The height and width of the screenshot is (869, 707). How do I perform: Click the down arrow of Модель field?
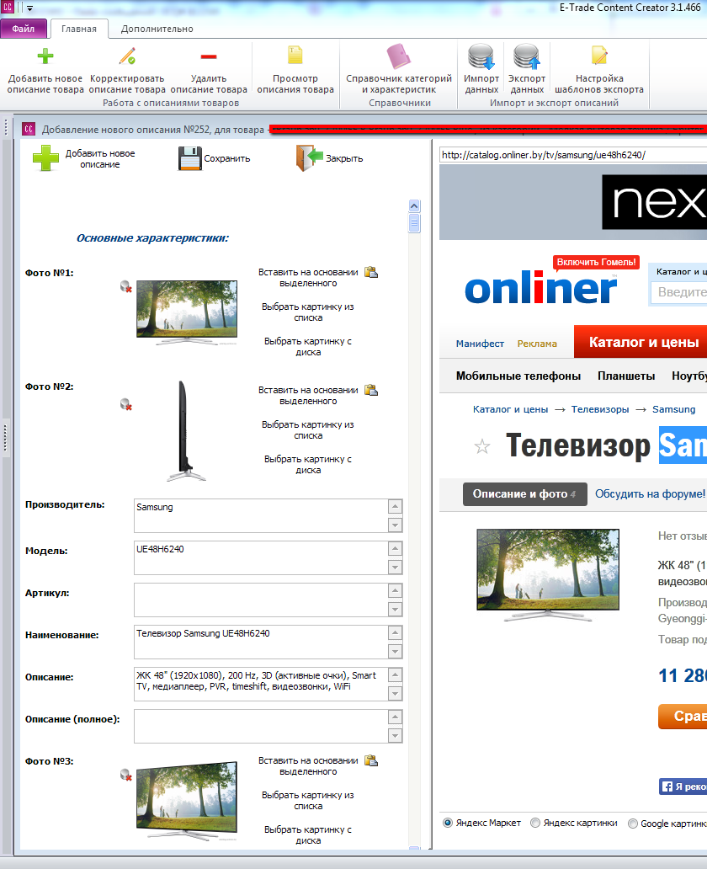395,567
